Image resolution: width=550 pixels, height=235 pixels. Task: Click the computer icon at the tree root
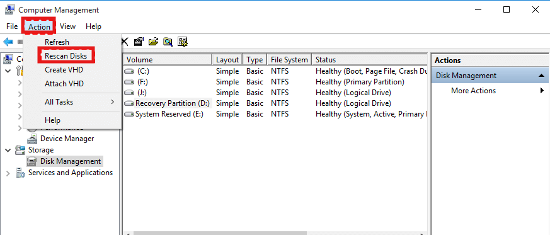(x=8, y=59)
